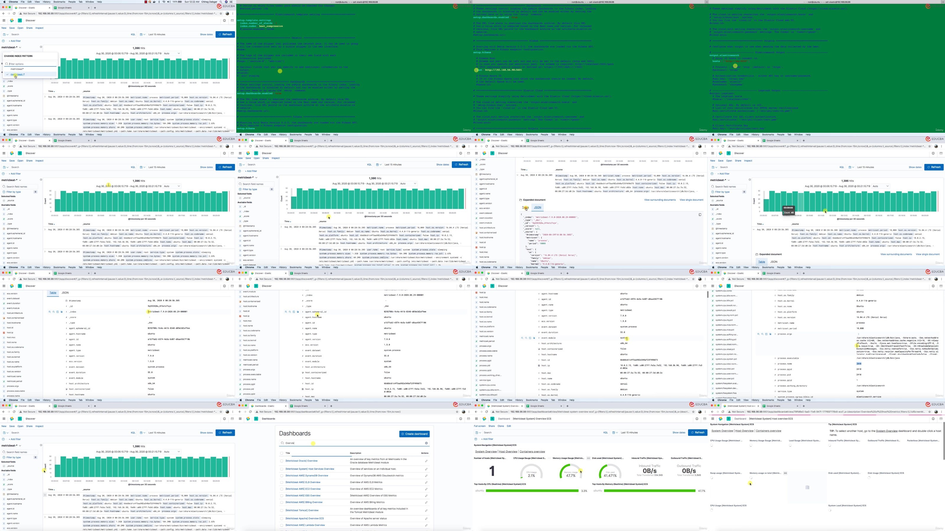Viewport: 945px width, 531px height.
Task: Click ubuntu Top Hosts By Memory bar
Action: coord(650,491)
